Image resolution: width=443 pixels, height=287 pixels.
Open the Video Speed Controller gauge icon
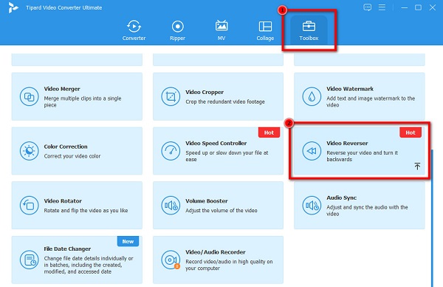click(171, 151)
